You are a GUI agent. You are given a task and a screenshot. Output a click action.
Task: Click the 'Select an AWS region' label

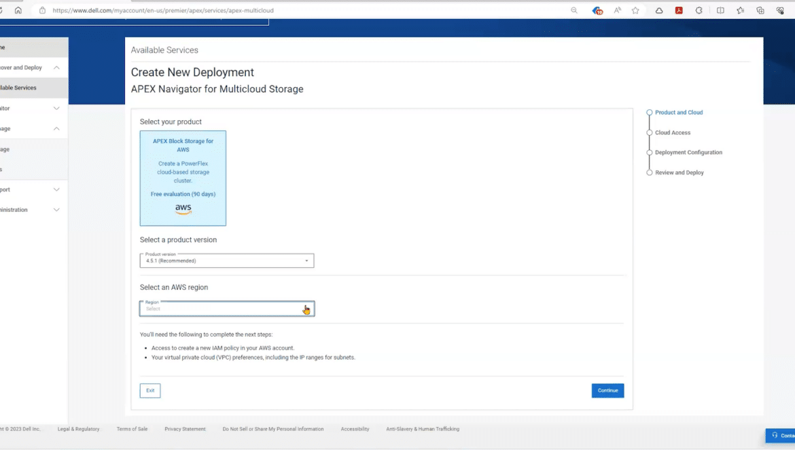pos(174,288)
